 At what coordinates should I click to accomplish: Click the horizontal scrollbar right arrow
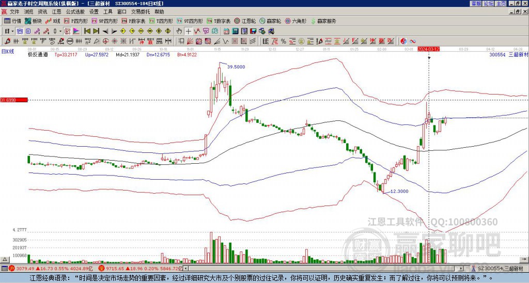pyautogui.click(x=461, y=269)
